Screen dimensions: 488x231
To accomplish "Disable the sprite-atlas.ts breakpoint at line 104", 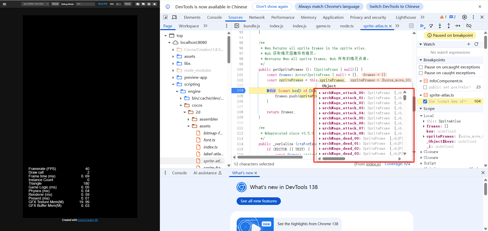I will [425, 101].
